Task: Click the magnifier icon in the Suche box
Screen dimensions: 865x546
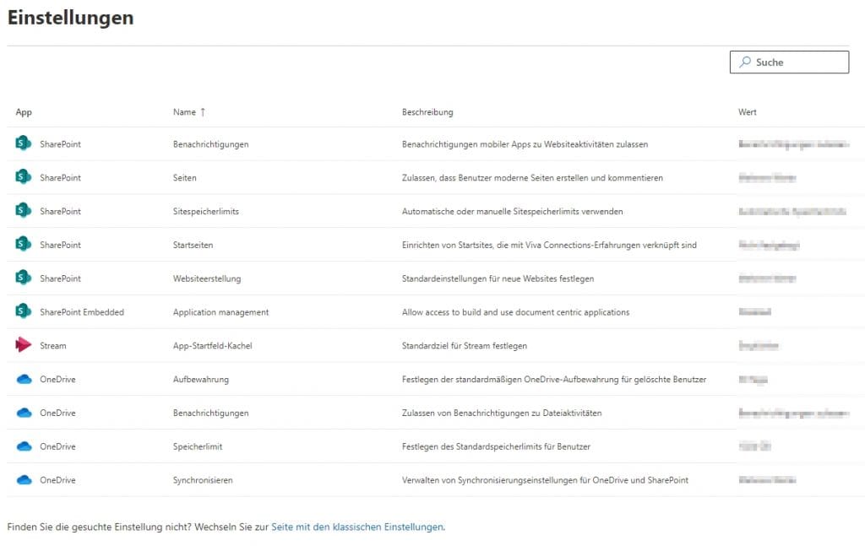Action: click(x=744, y=62)
